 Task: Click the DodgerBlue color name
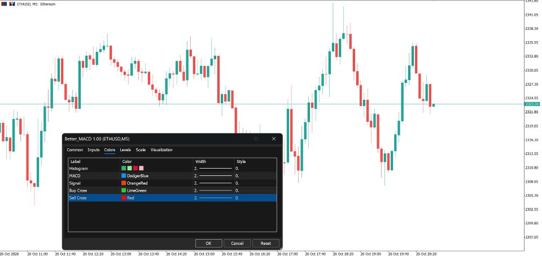point(138,176)
